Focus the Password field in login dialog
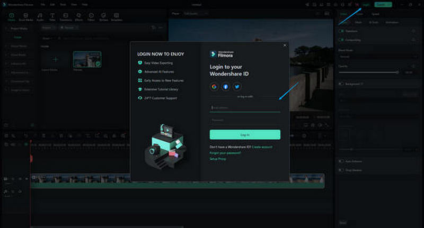The width and height of the screenshot is (424, 228). coord(245,120)
